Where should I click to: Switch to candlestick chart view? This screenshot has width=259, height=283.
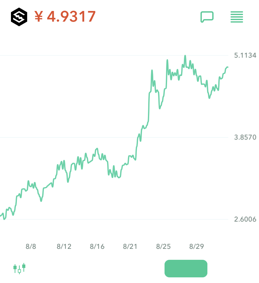click(19, 268)
